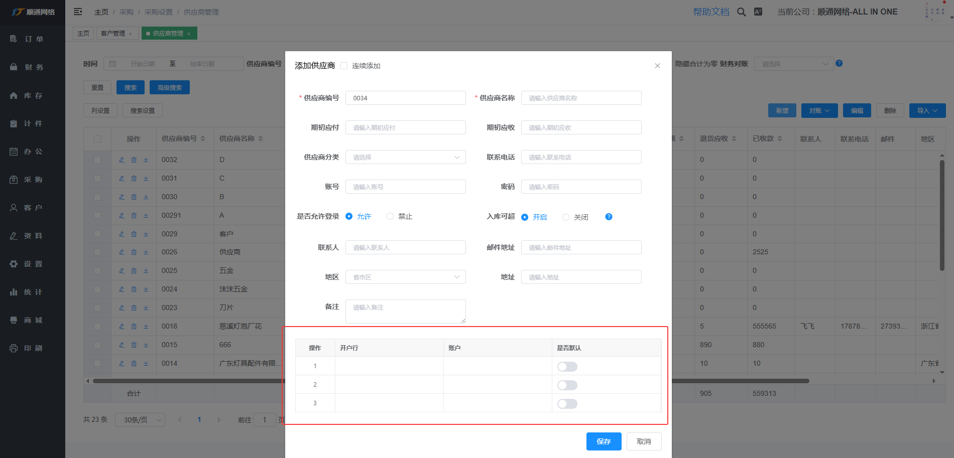Click the table horizontal scrollbar
Screen dimensions: 954x458
tap(451, 381)
